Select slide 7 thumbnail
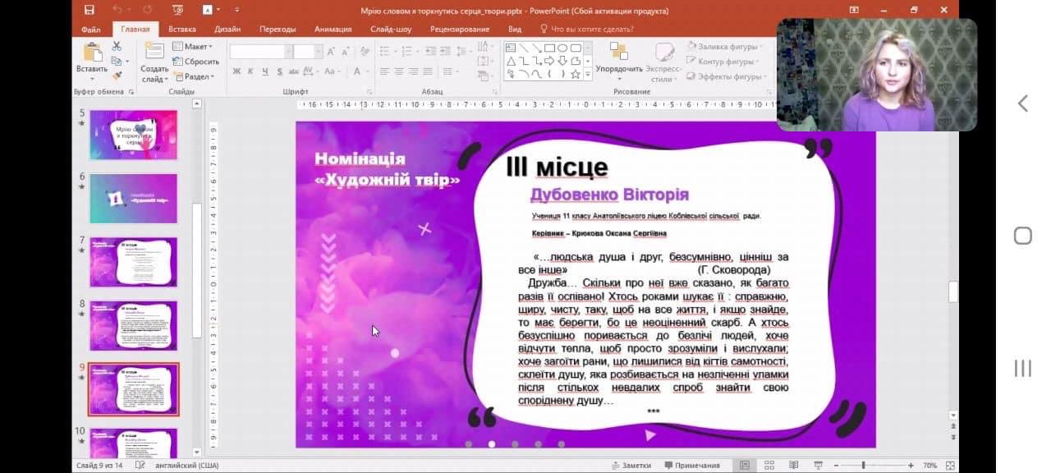Viewport: 1051px width, 473px height. tap(133, 262)
